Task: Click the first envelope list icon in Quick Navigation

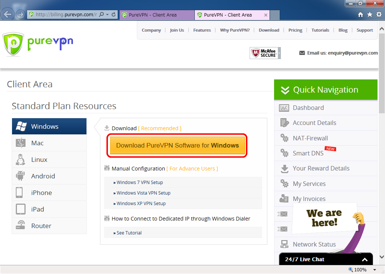Action: (282, 214)
